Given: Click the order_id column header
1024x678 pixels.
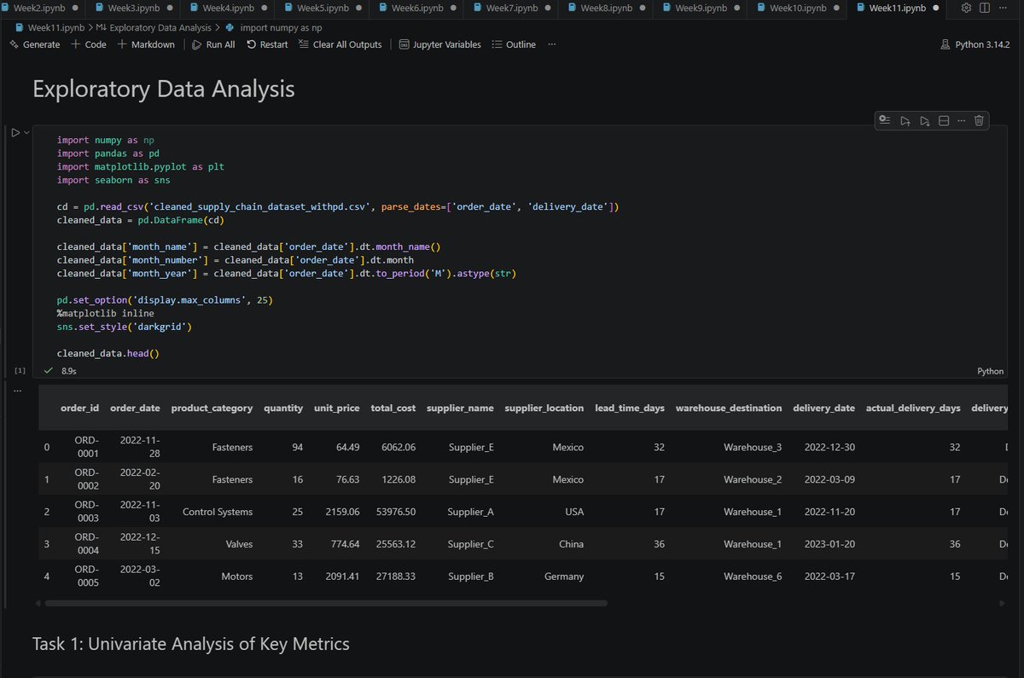Looking at the screenshot, I should click(79, 408).
